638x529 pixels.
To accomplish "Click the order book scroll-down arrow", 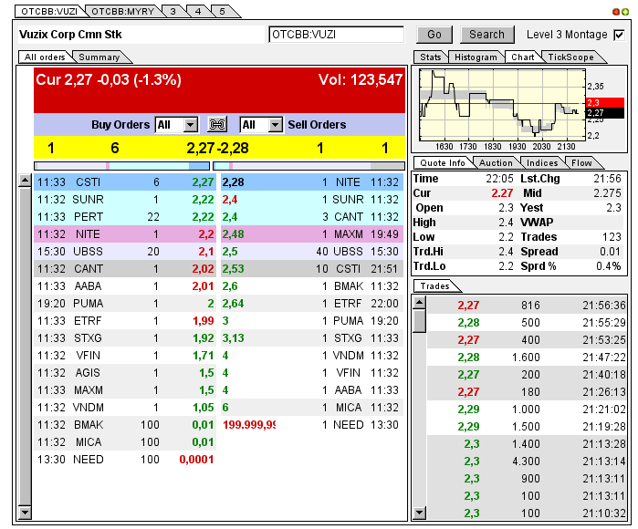I will pyautogui.click(x=25, y=513).
